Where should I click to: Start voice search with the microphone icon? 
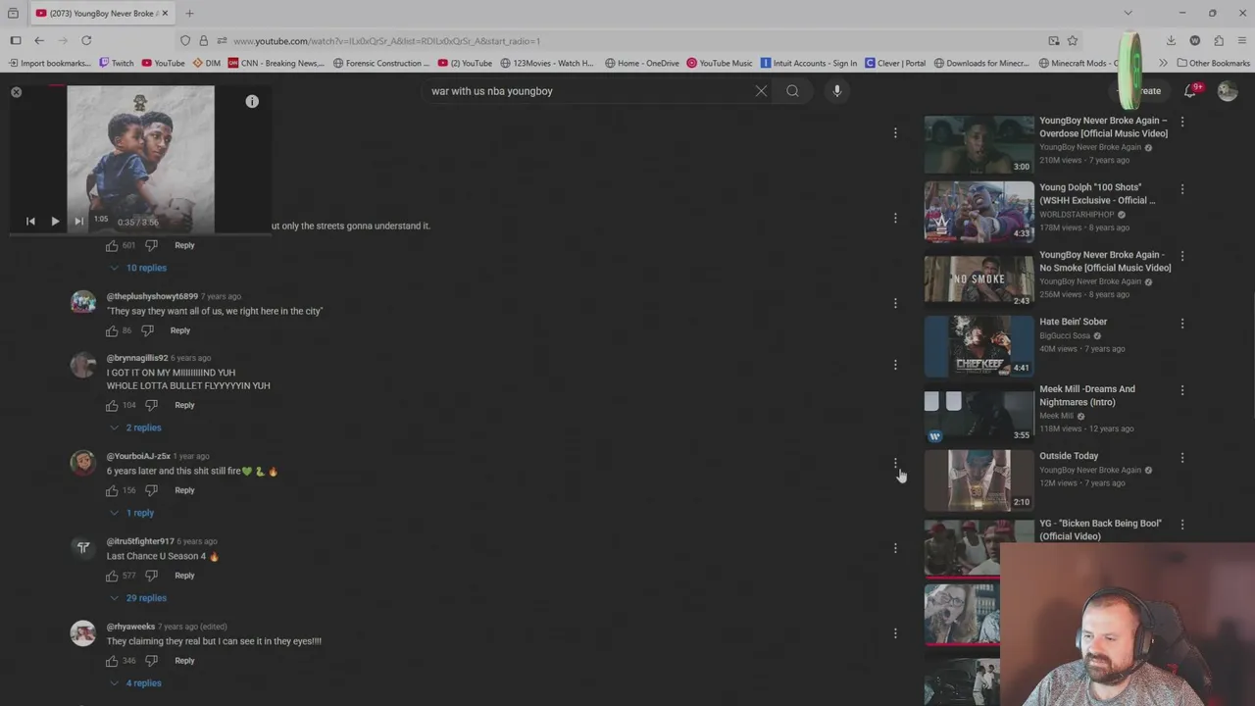click(836, 91)
